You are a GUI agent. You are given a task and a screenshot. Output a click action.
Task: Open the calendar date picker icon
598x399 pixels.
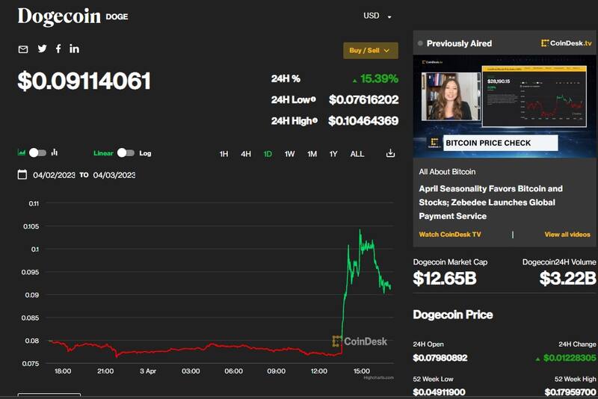point(23,175)
